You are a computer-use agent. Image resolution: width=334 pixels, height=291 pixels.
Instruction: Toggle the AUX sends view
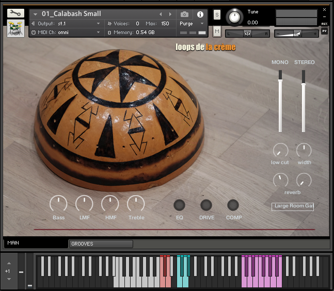click(x=324, y=24)
